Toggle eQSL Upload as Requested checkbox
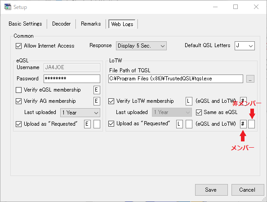 (x=18, y=124)
